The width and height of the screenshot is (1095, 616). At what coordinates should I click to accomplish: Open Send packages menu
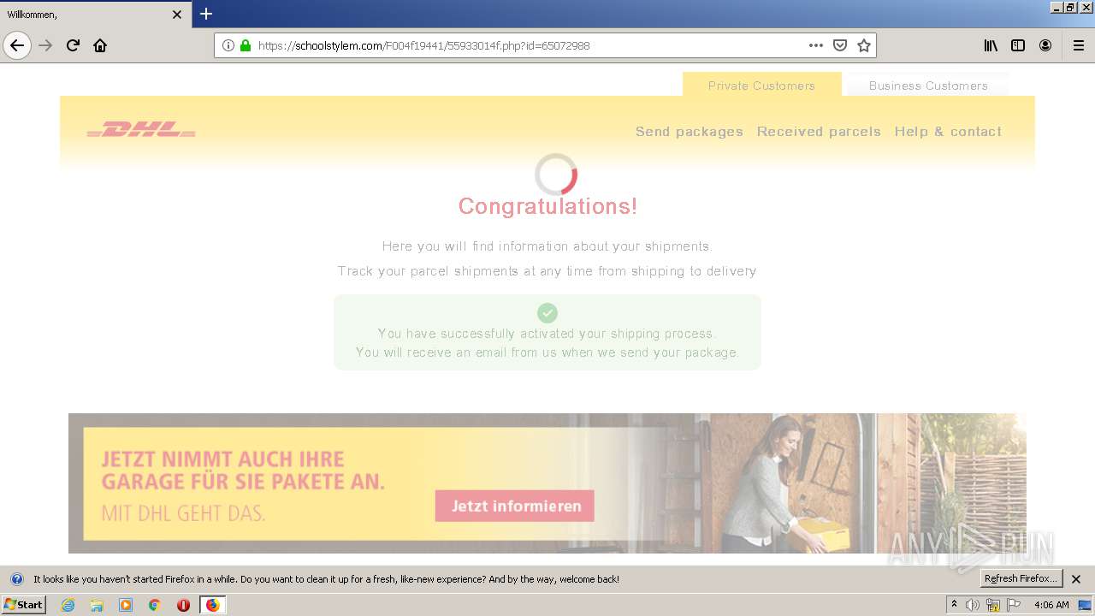[x=690, y=132]
